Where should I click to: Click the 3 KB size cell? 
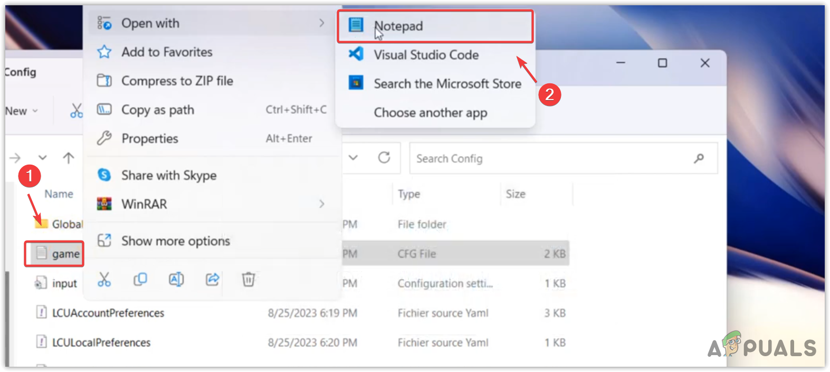tap(555, 313)
